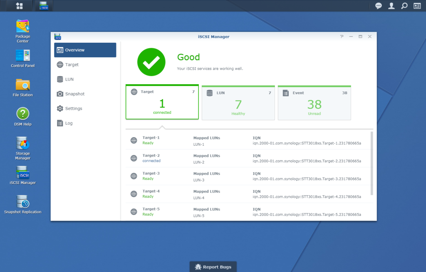Click the IQN value ending Target-2.231780665a

point(307,161)
